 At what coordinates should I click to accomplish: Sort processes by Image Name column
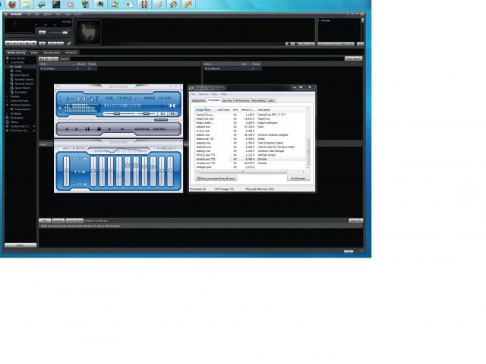205,109
